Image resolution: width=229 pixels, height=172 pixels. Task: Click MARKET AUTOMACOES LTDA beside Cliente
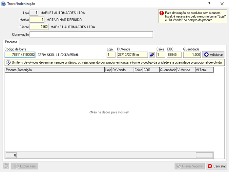73,27
